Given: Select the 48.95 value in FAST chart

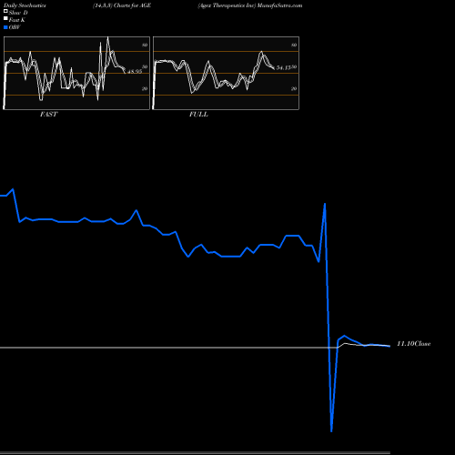Looking at the screenshot, I should (x=135, y=72).
